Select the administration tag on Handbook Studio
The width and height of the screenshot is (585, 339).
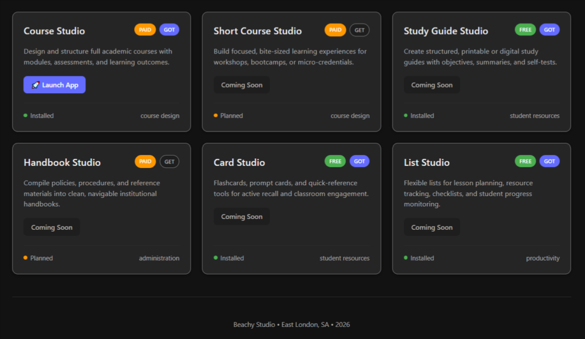pos(159,258)
